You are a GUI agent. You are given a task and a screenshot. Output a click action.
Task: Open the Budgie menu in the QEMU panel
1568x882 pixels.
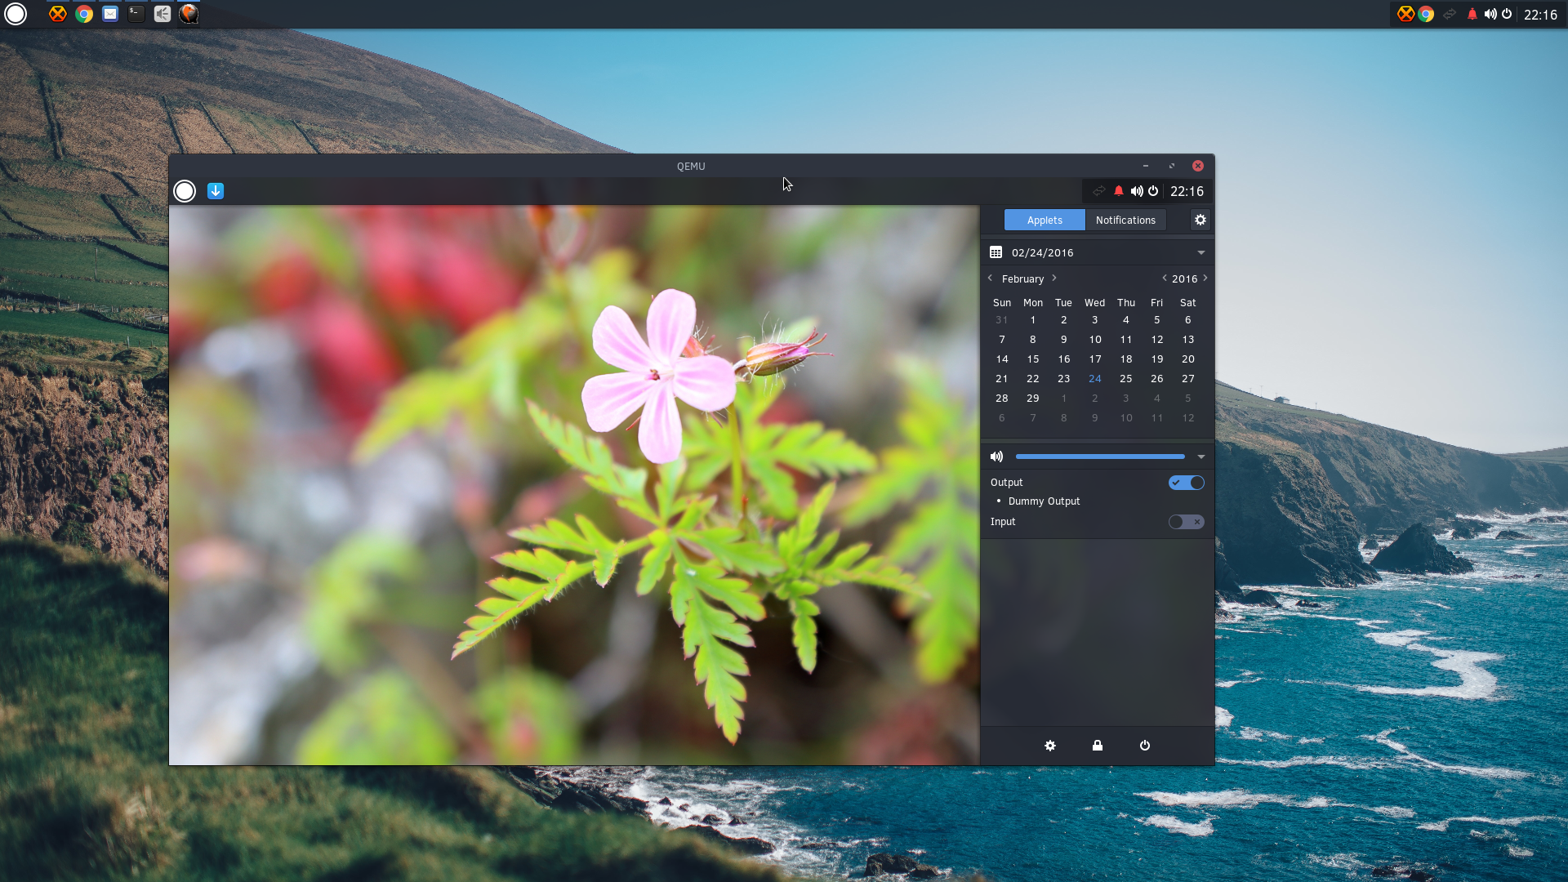185,191
